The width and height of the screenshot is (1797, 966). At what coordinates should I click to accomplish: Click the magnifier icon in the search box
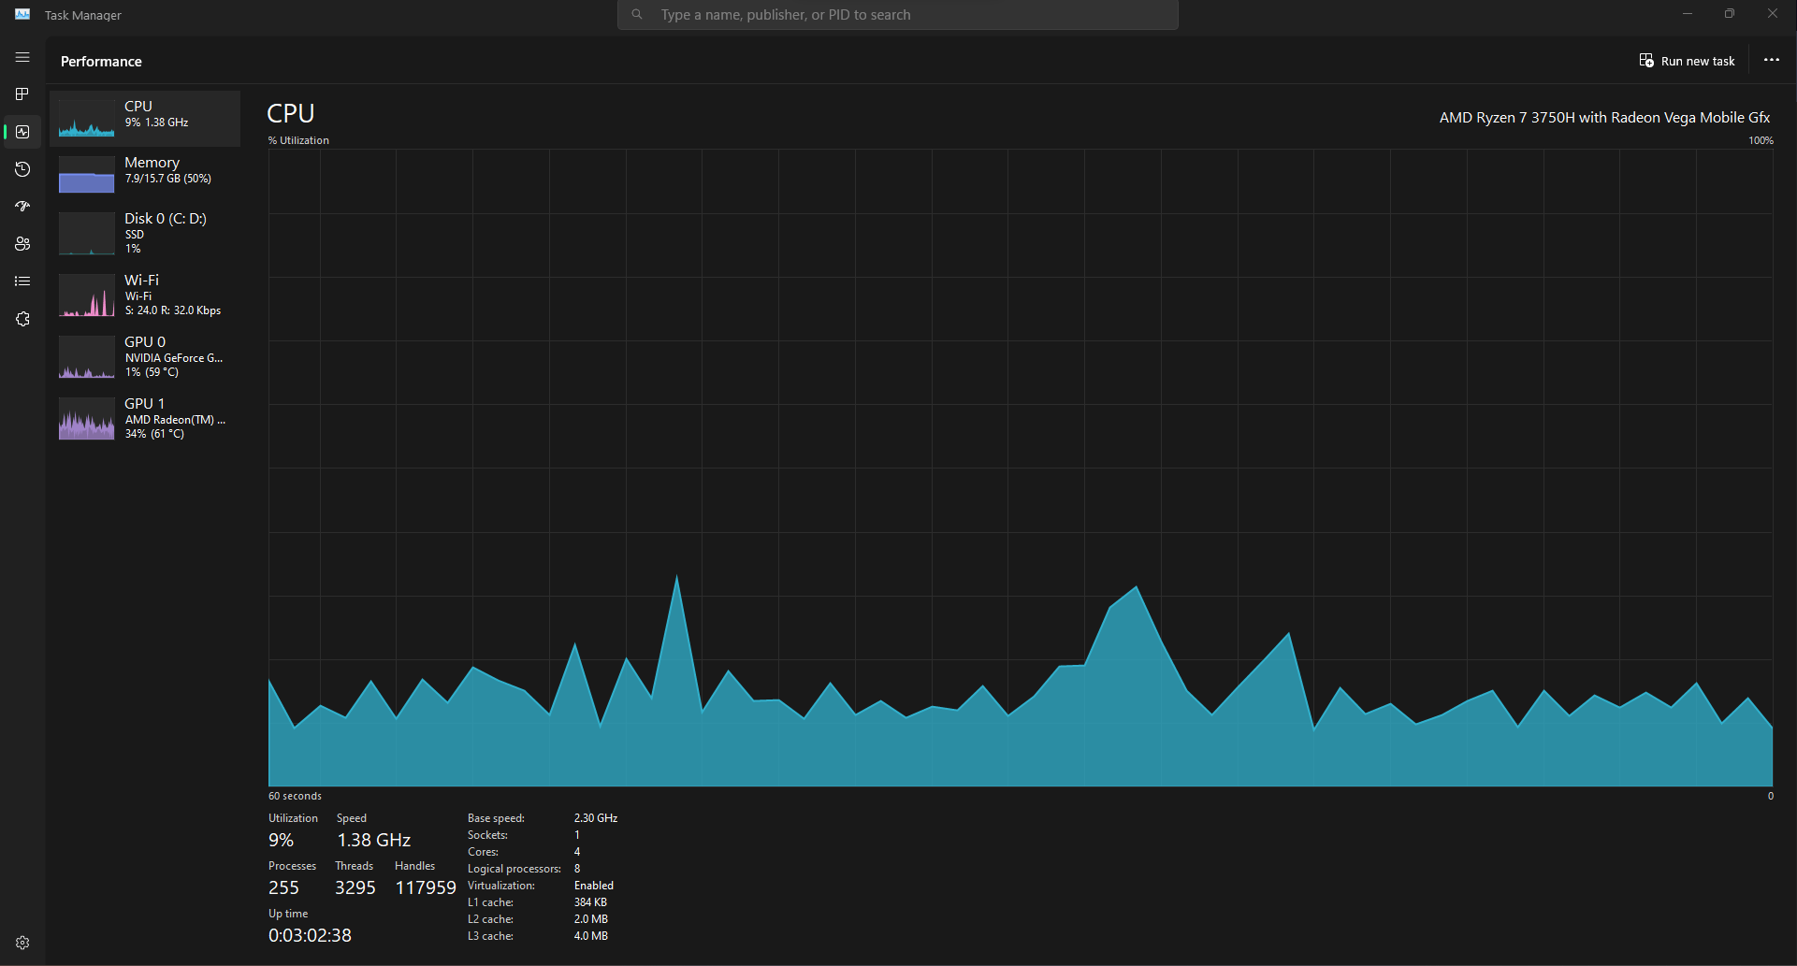(637, 15)
